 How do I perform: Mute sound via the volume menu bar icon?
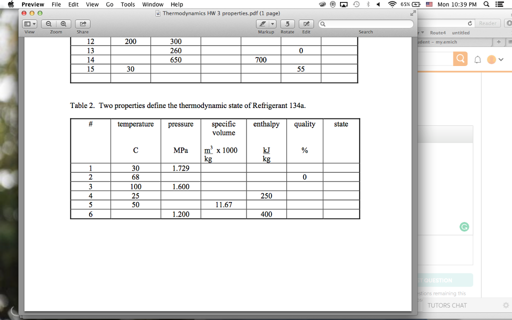point(378,4)
